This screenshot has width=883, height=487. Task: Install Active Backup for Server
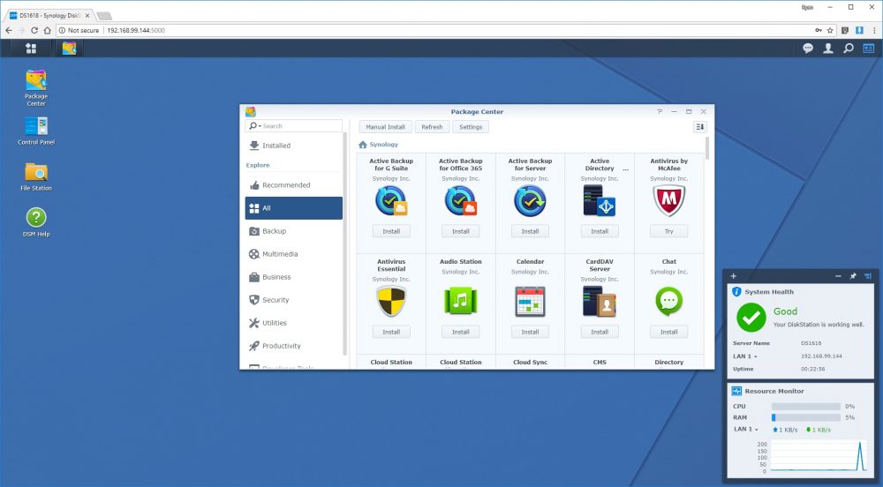tap(530, 231)
